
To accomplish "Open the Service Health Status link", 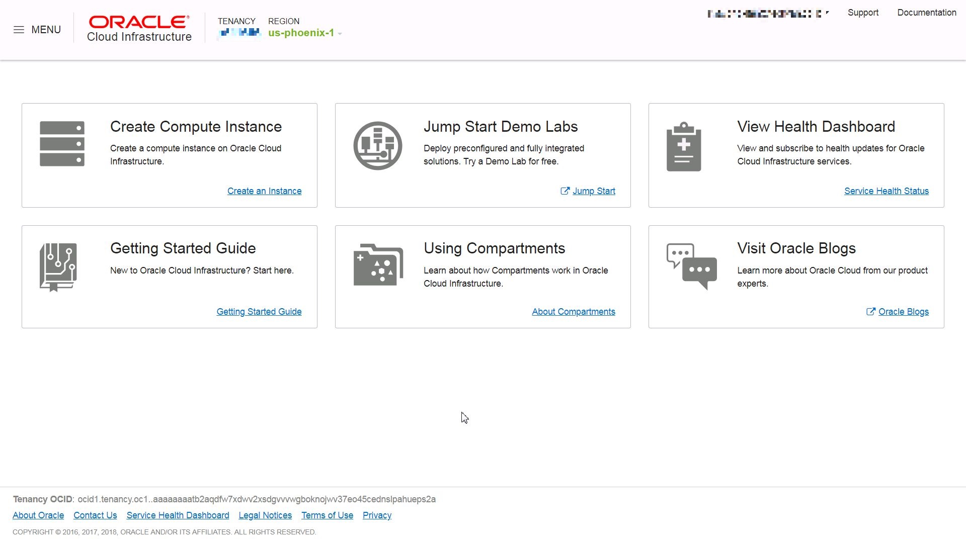I will coord(886,191).
